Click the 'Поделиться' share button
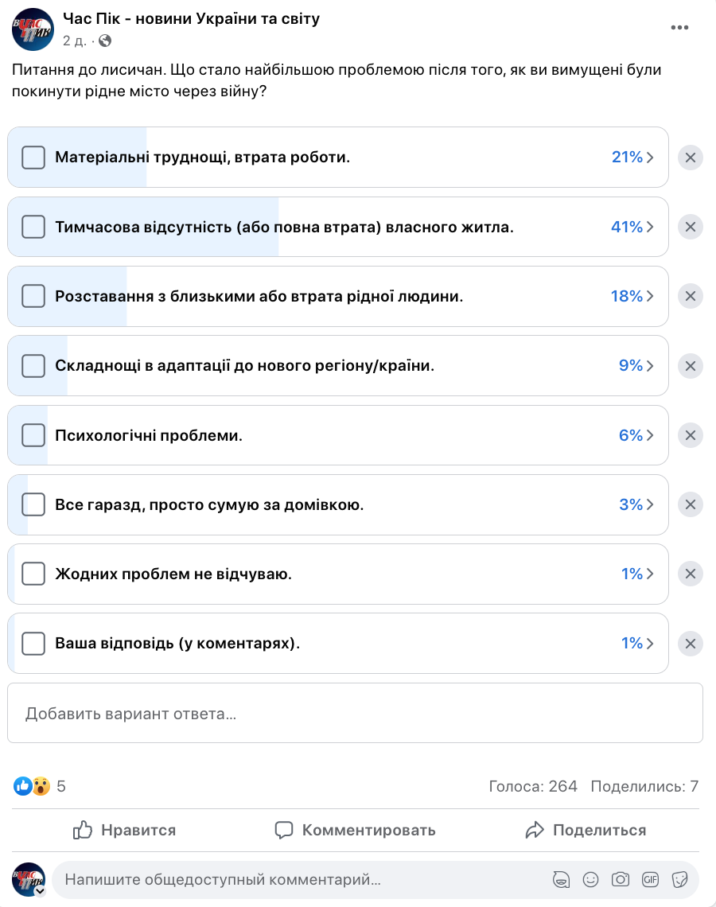 [x=586, y=830]
